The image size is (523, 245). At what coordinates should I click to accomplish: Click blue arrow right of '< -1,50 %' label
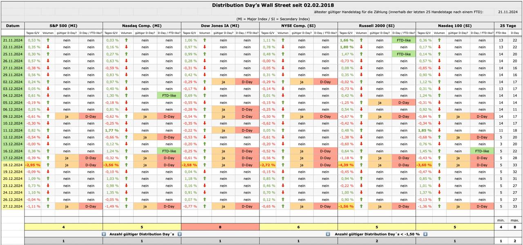pyautogui.click(x=425, y=234)
